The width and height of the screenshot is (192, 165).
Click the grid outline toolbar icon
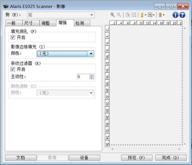click(134, 15)
